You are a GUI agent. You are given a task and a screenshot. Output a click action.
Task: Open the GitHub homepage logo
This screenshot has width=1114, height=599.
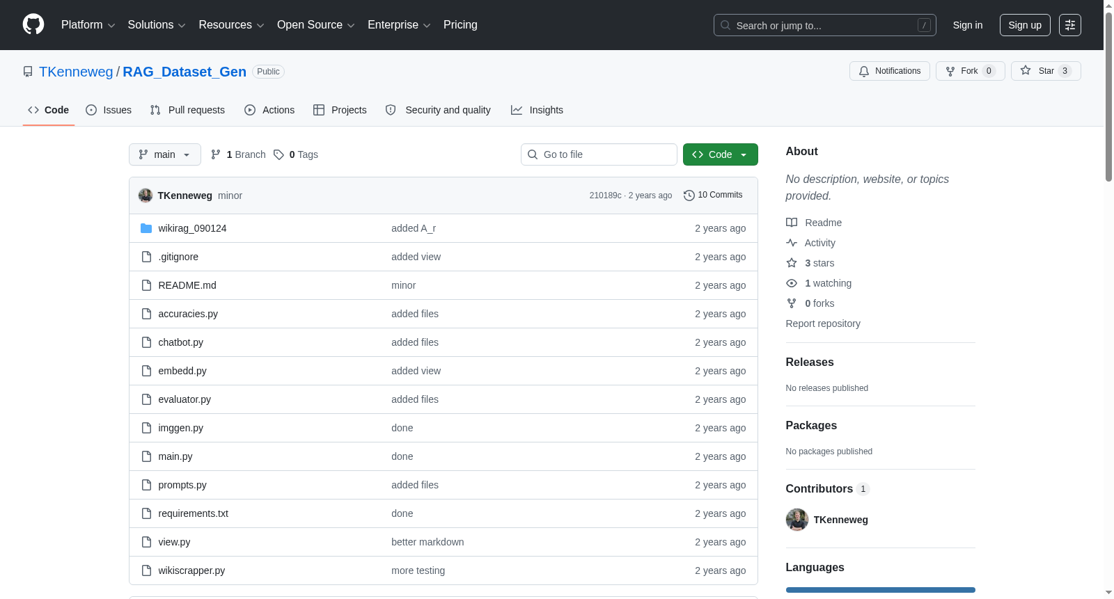click(x=33, y=25)
